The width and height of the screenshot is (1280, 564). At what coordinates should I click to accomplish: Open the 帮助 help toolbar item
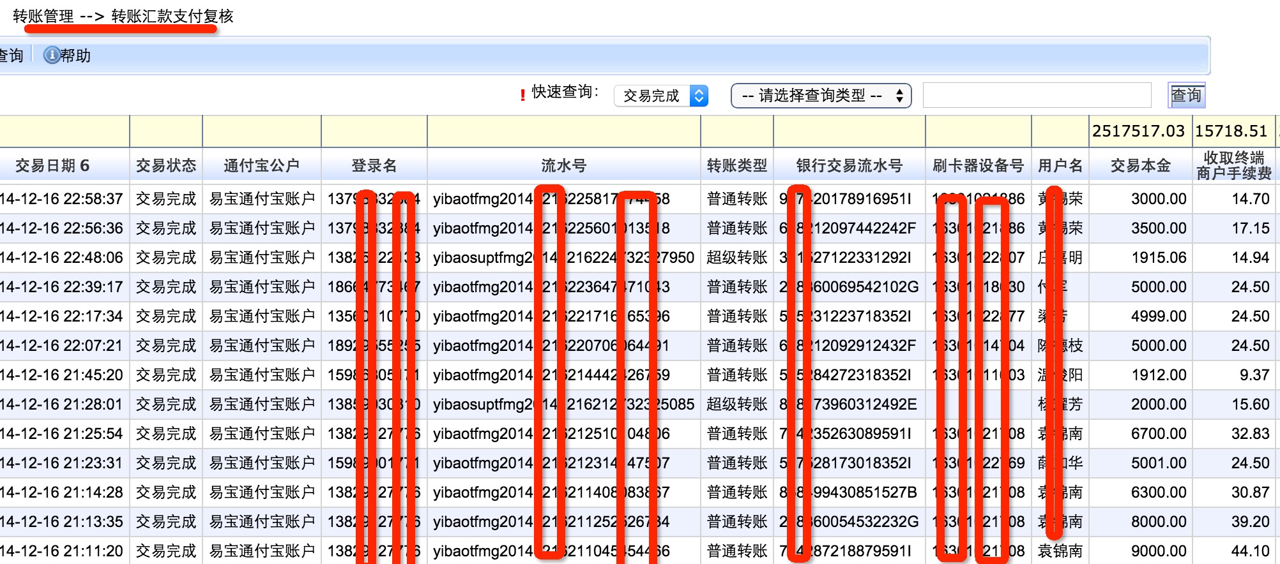[67, 56]
